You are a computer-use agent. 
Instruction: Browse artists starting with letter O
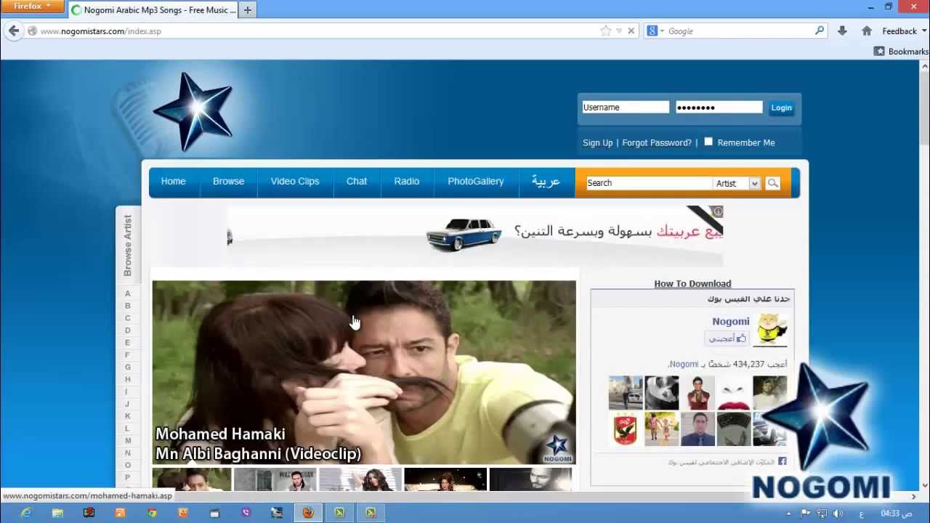click(x=127, y=465)
